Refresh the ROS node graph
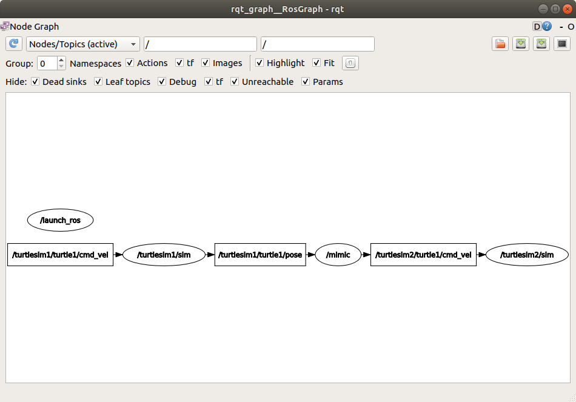The image size is (576, 402). point(13,43)
